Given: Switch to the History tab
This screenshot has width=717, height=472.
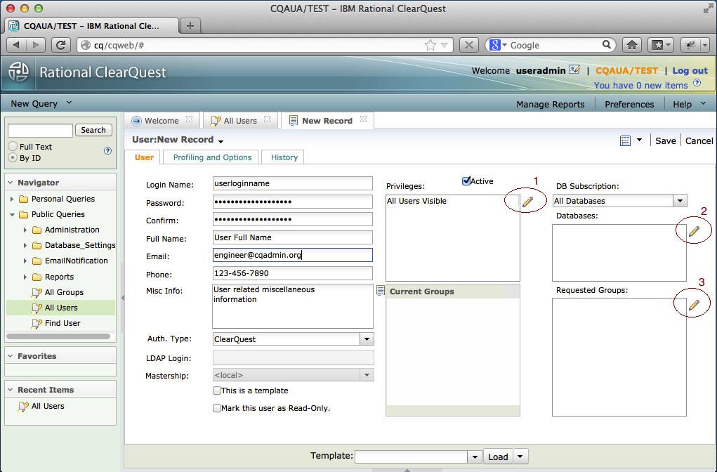Looking at the screenshot, I should point(284,157).
